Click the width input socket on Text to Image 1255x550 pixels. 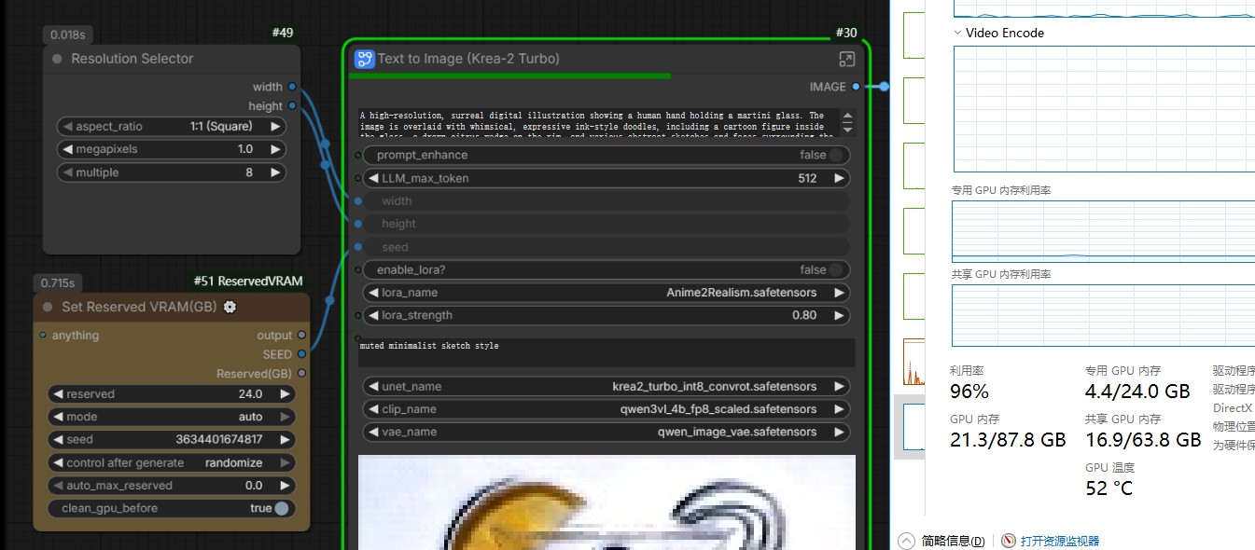357,200
